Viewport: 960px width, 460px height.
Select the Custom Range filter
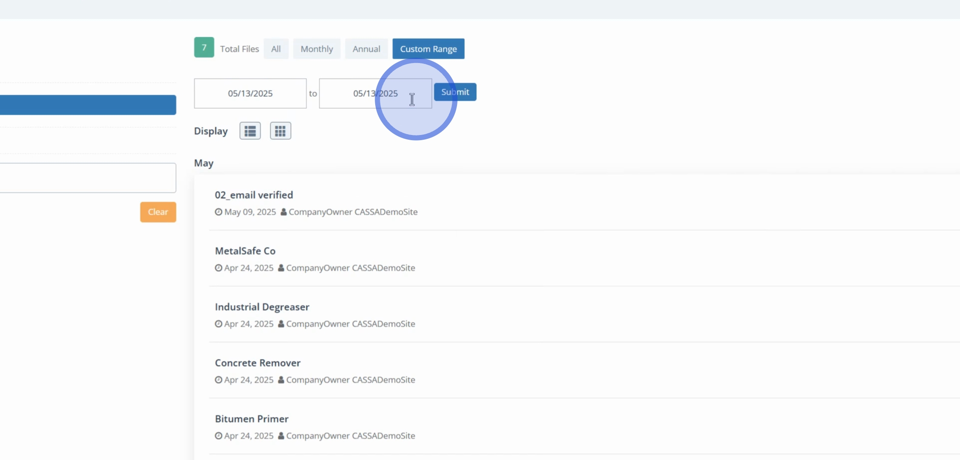click(428, 49)
